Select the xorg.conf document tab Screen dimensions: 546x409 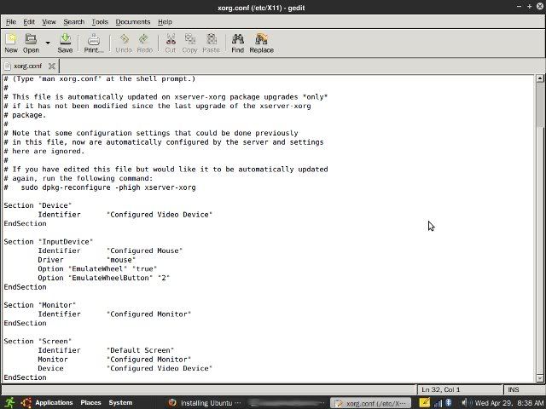coord(26,66)
